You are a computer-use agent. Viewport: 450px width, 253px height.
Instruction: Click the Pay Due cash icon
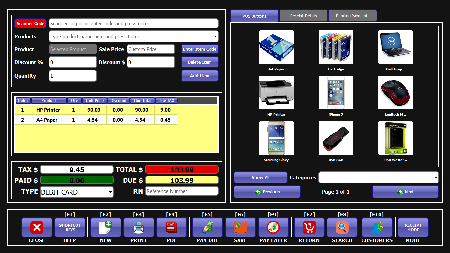pos(207,227)
